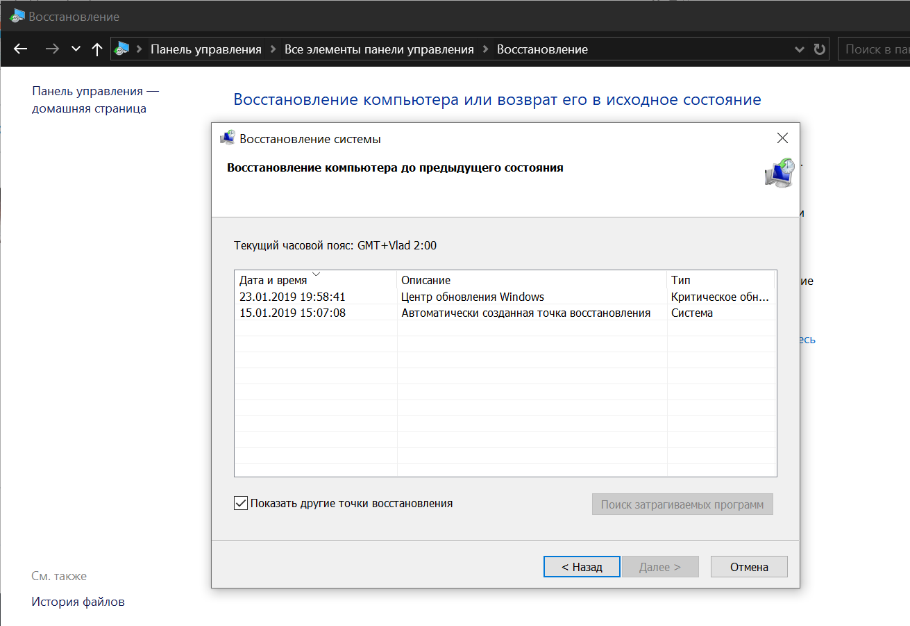
Task: Click the System Restore computer-clock icon
Action: (779, 172)
